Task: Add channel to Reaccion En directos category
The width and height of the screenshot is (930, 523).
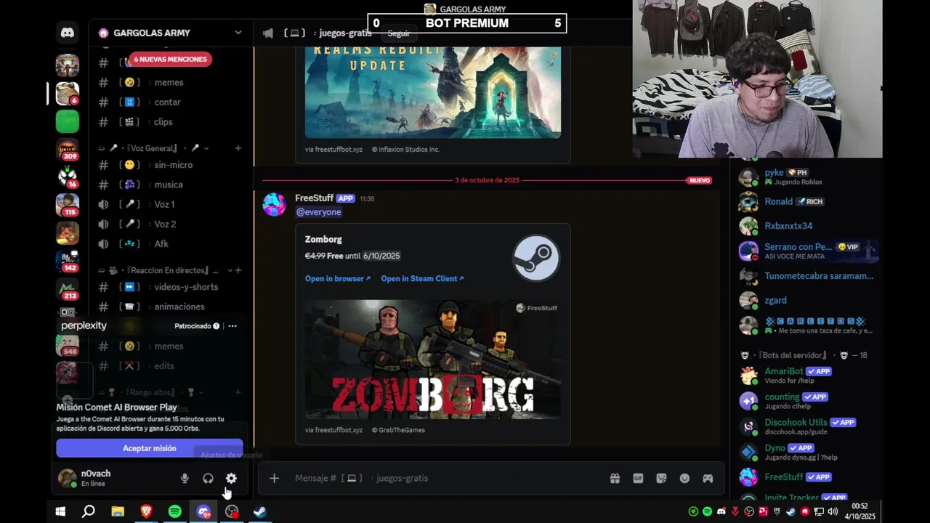Action: [238, 270]
